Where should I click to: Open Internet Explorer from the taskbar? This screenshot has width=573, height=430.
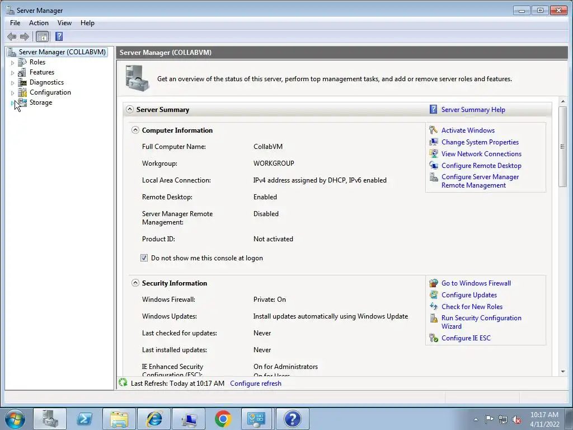point(154,419)
